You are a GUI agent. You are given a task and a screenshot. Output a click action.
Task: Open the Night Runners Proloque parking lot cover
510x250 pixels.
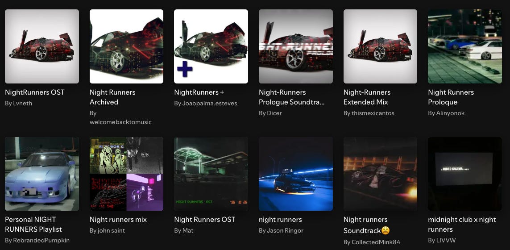coord(465,46)
